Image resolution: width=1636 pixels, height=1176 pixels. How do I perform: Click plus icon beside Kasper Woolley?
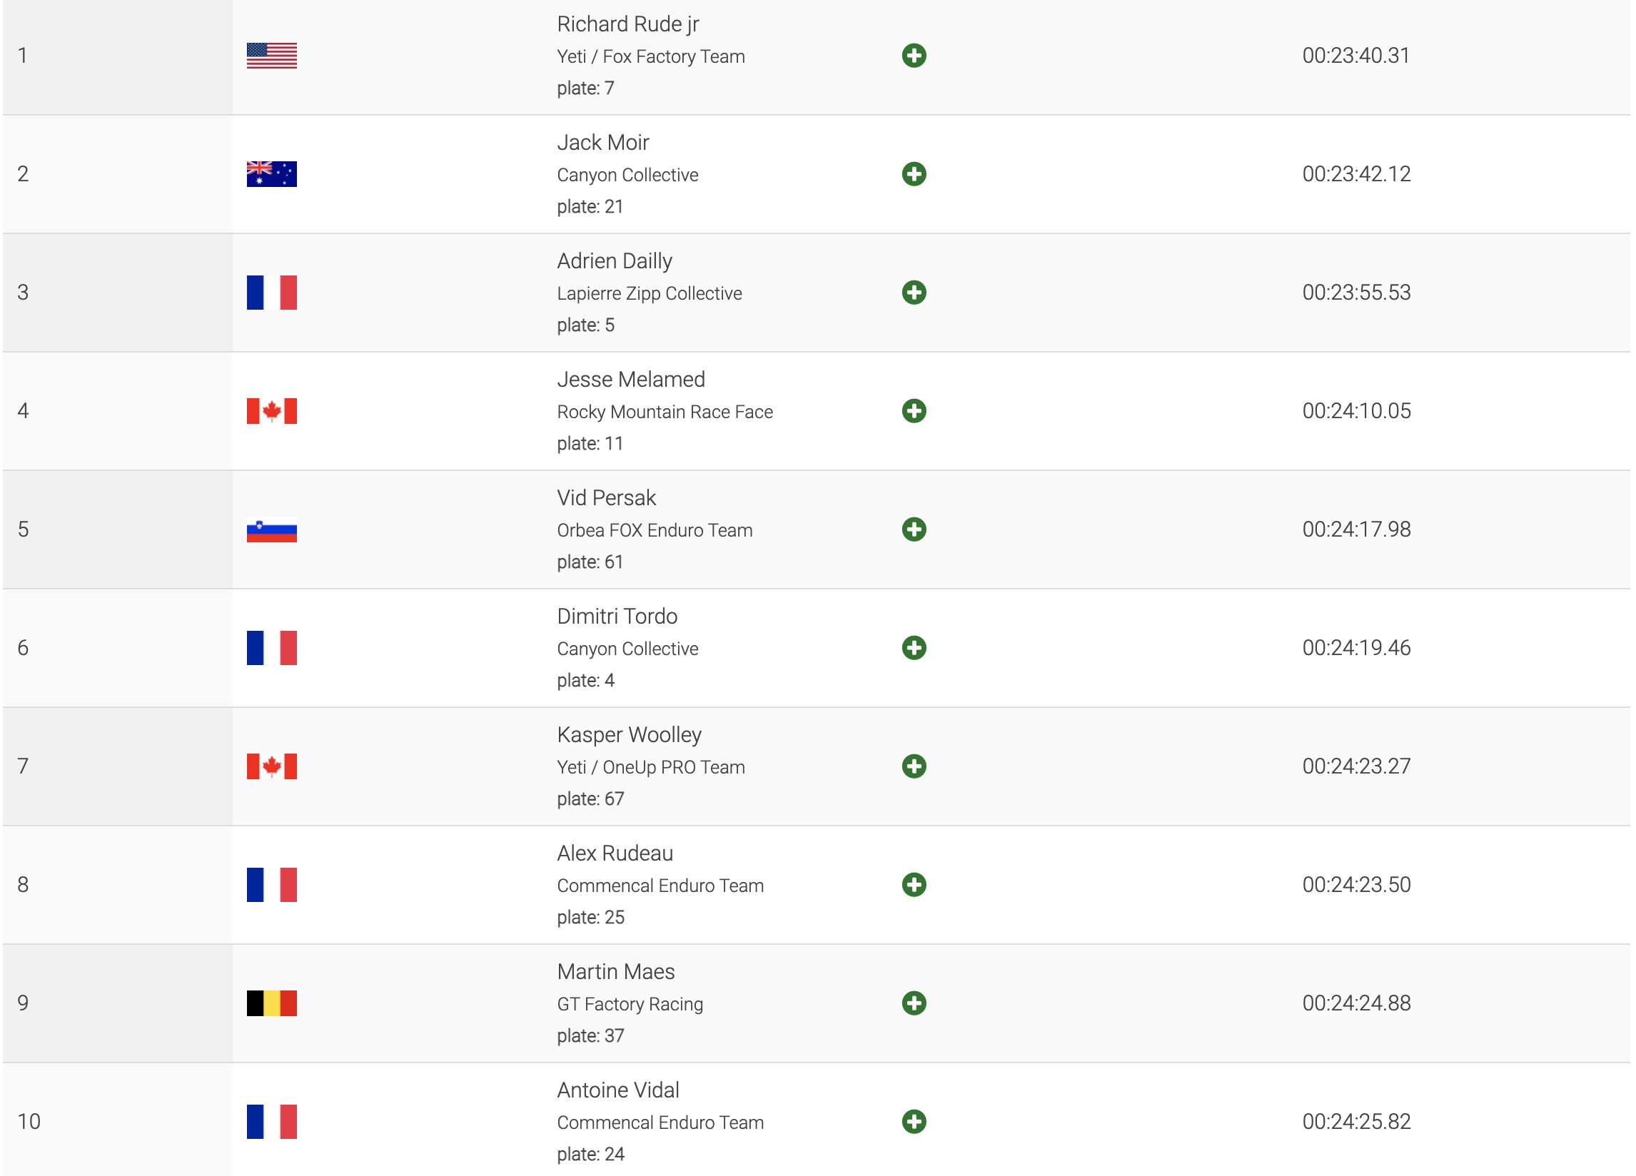(913, 766)
